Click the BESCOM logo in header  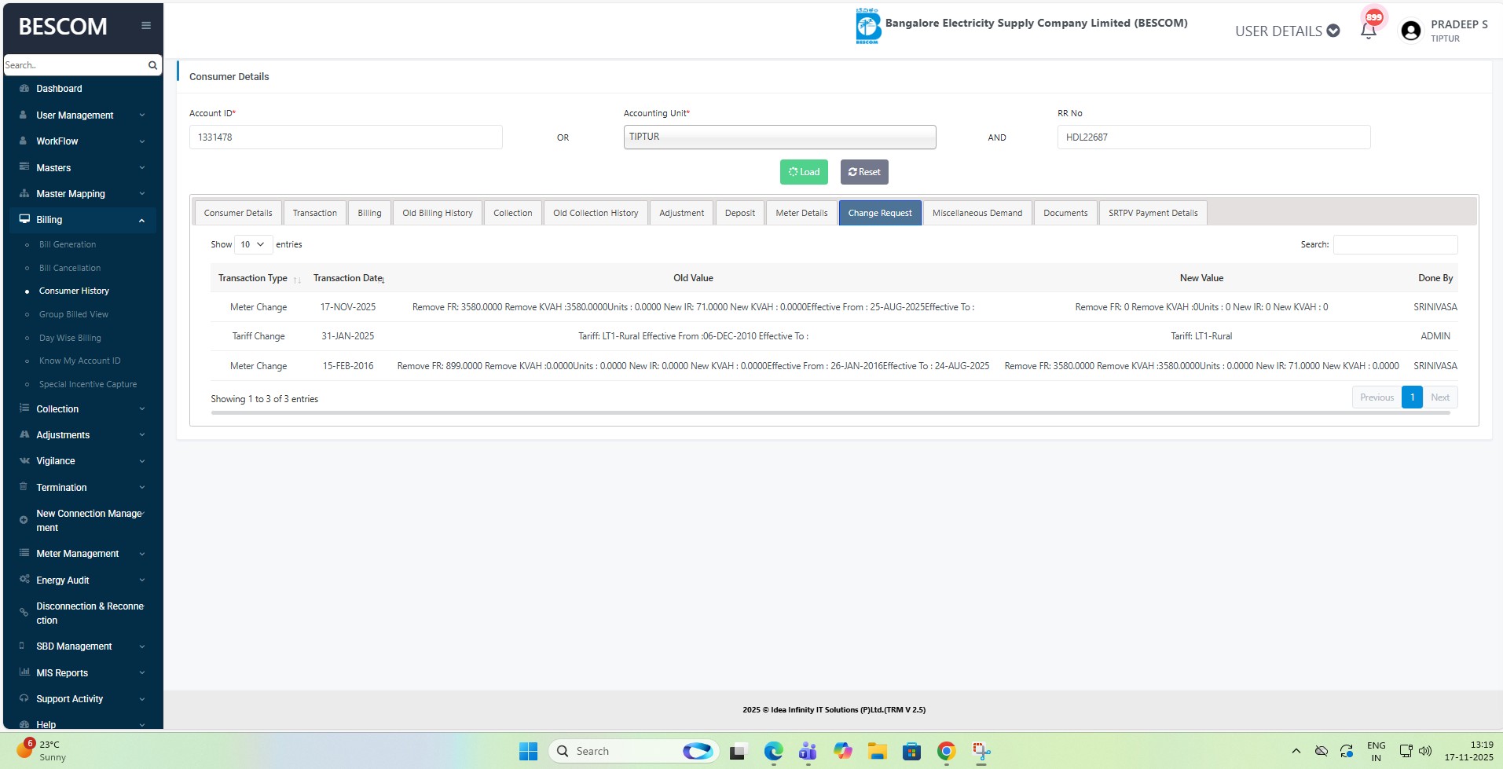point(867,27)
